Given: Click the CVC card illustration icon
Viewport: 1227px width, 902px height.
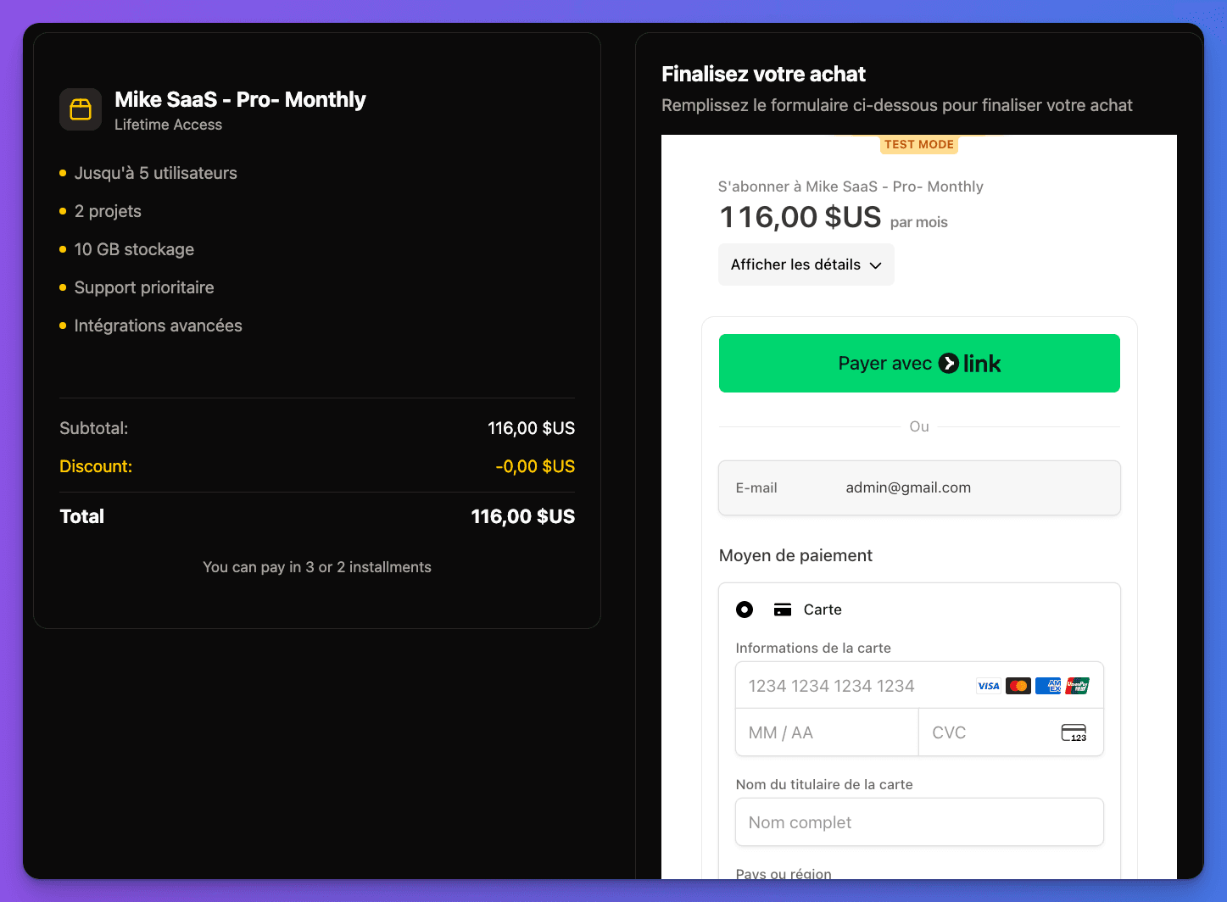Looking at the screenshot, I should (x=1074, y=732).
